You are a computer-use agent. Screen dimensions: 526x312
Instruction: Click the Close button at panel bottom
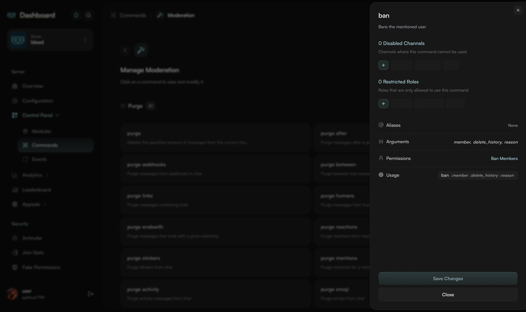coord(448,294)
